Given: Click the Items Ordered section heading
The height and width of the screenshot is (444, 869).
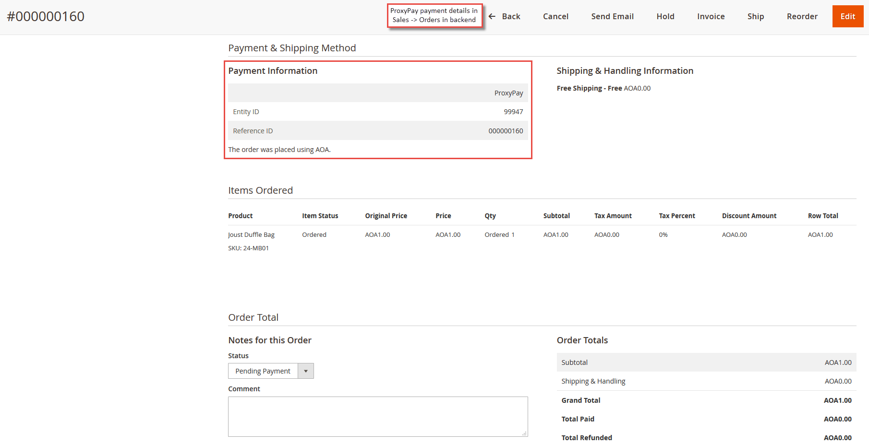Looking at the screenshot, I should pyautogui.click(x=260, y=190).
